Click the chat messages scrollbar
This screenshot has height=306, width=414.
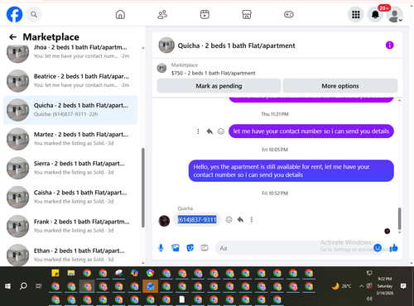point(399,218)
